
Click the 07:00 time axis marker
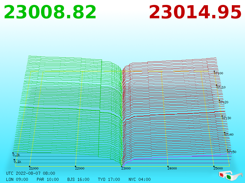click(218, 73)
